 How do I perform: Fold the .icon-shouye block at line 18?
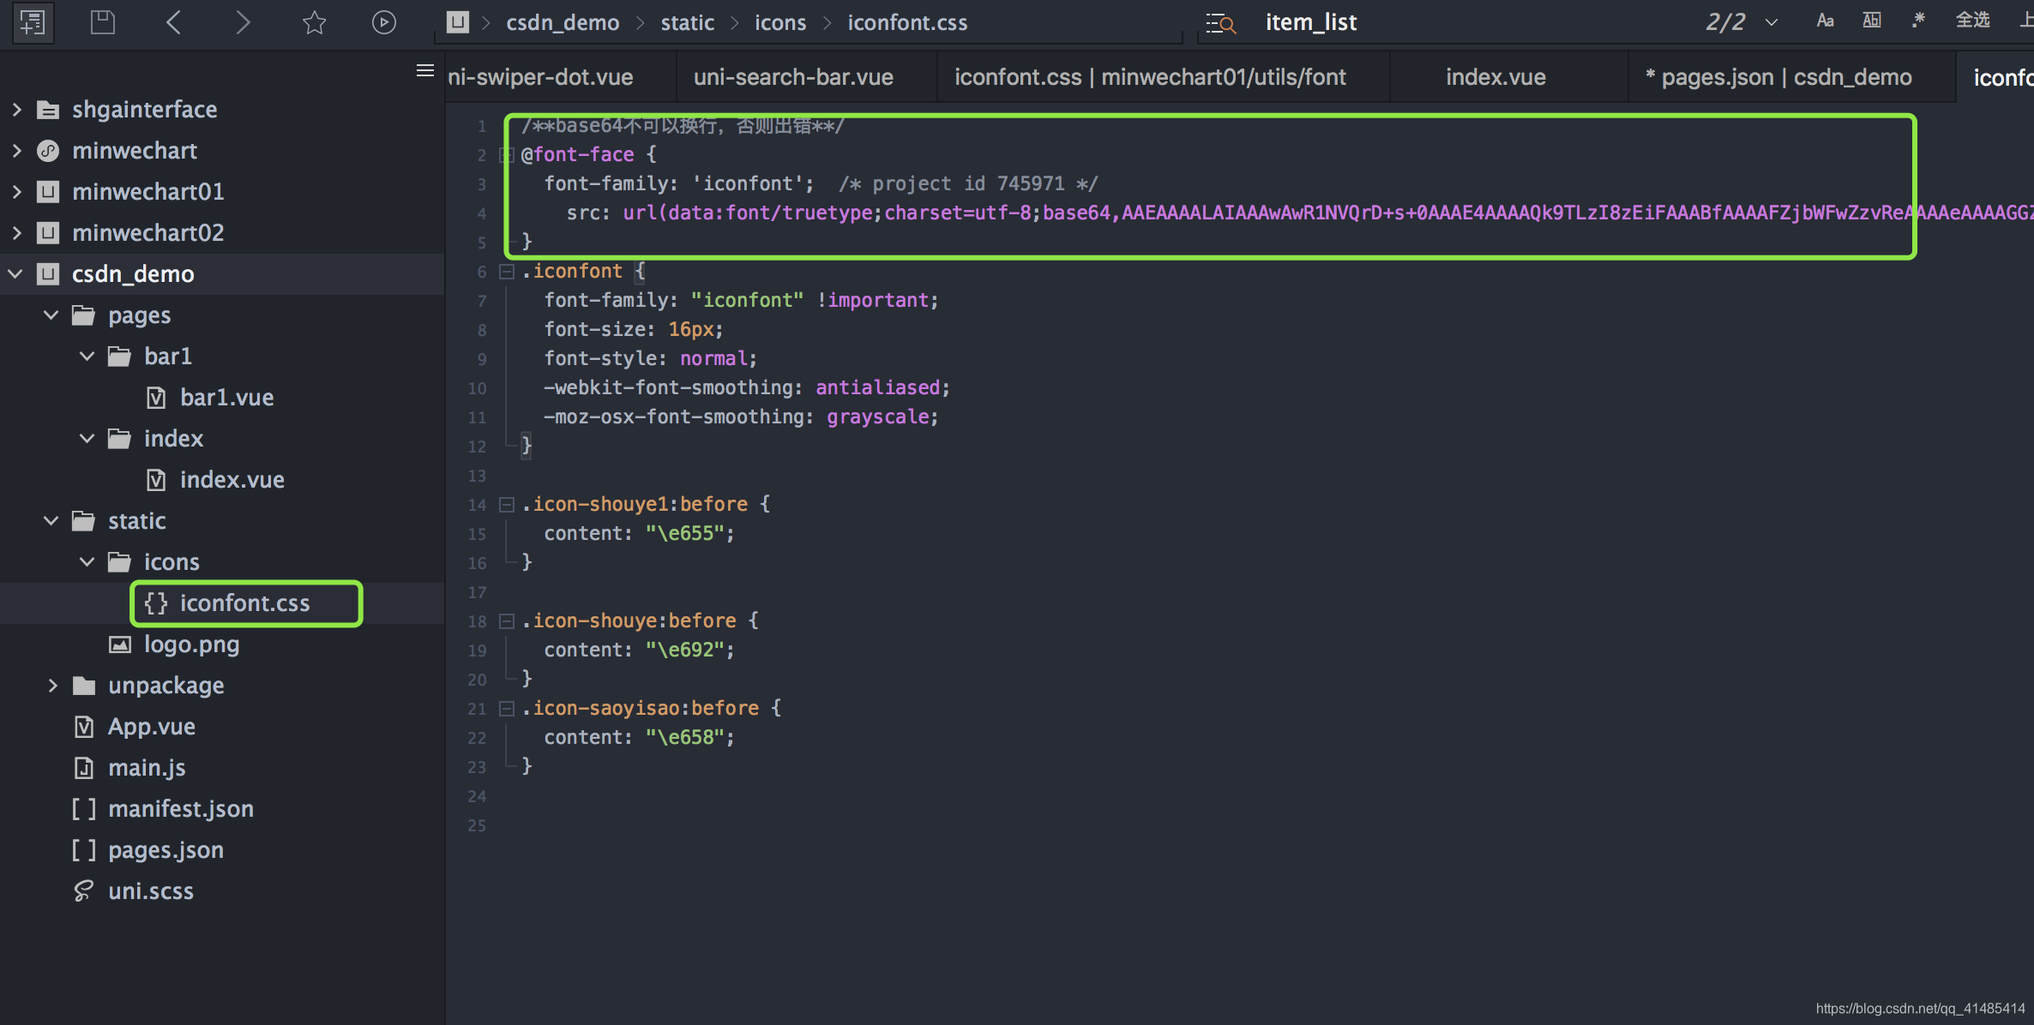tap(507, 621)
